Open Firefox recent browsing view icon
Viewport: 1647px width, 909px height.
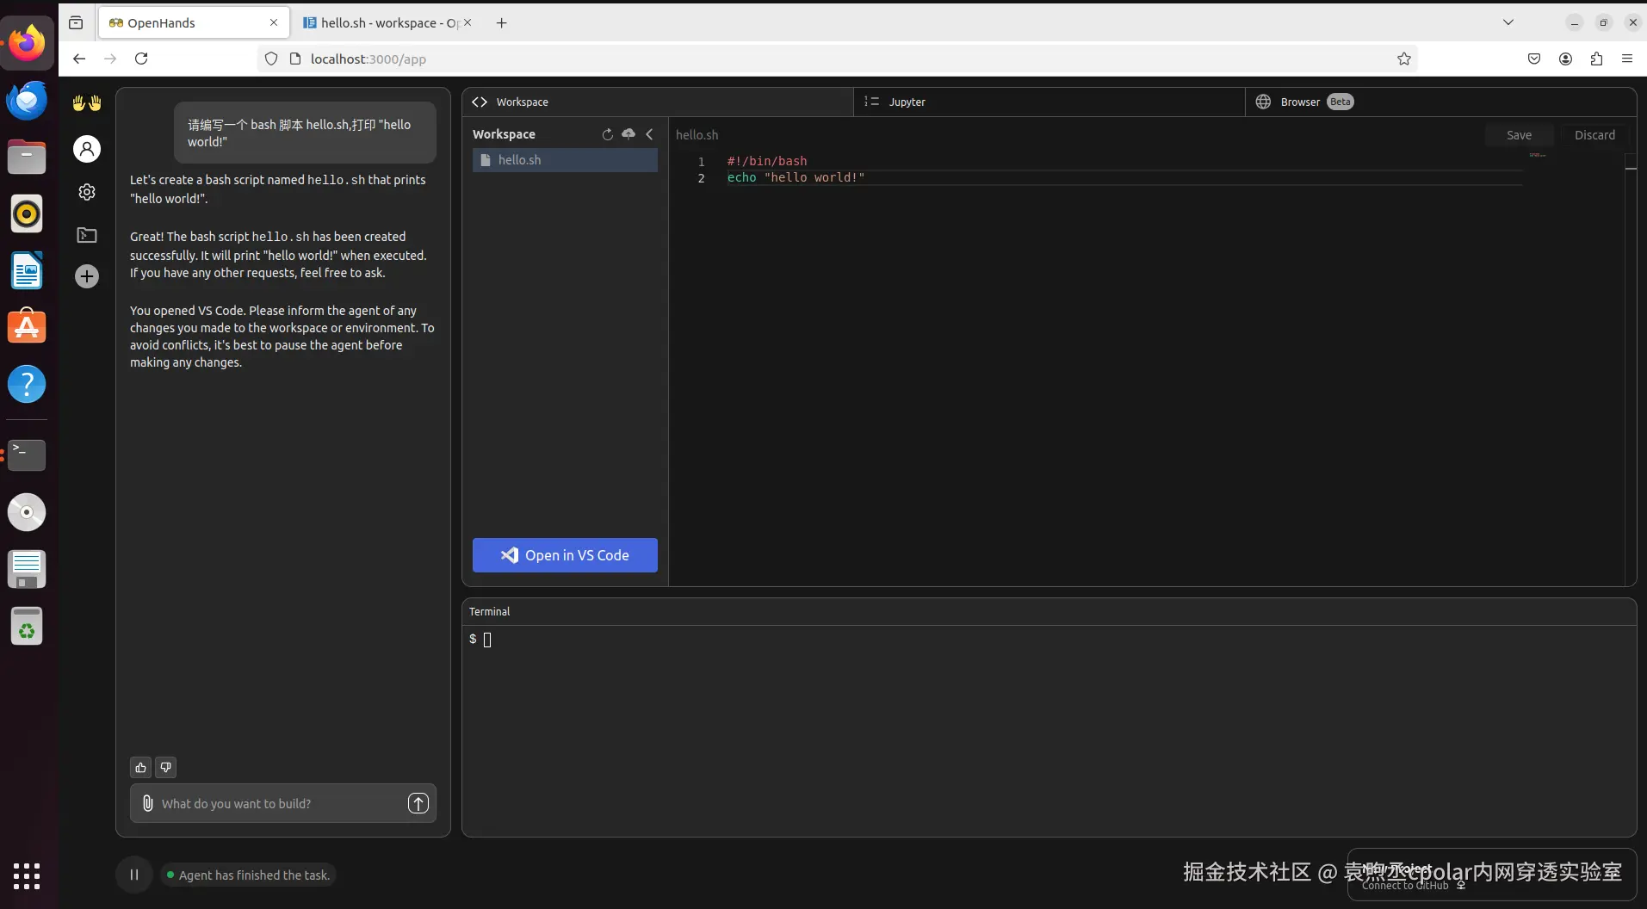76,22
